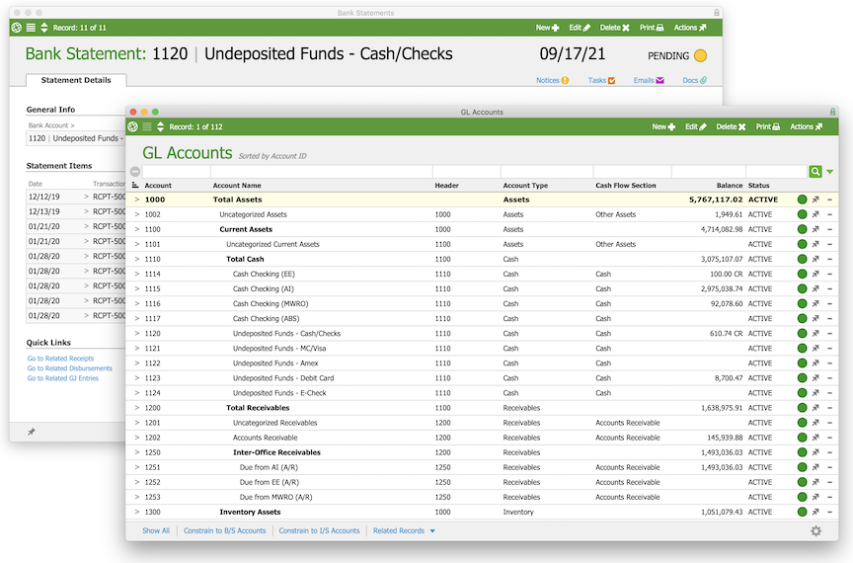Open search options dropdown arrow beside magnifier

829,172
